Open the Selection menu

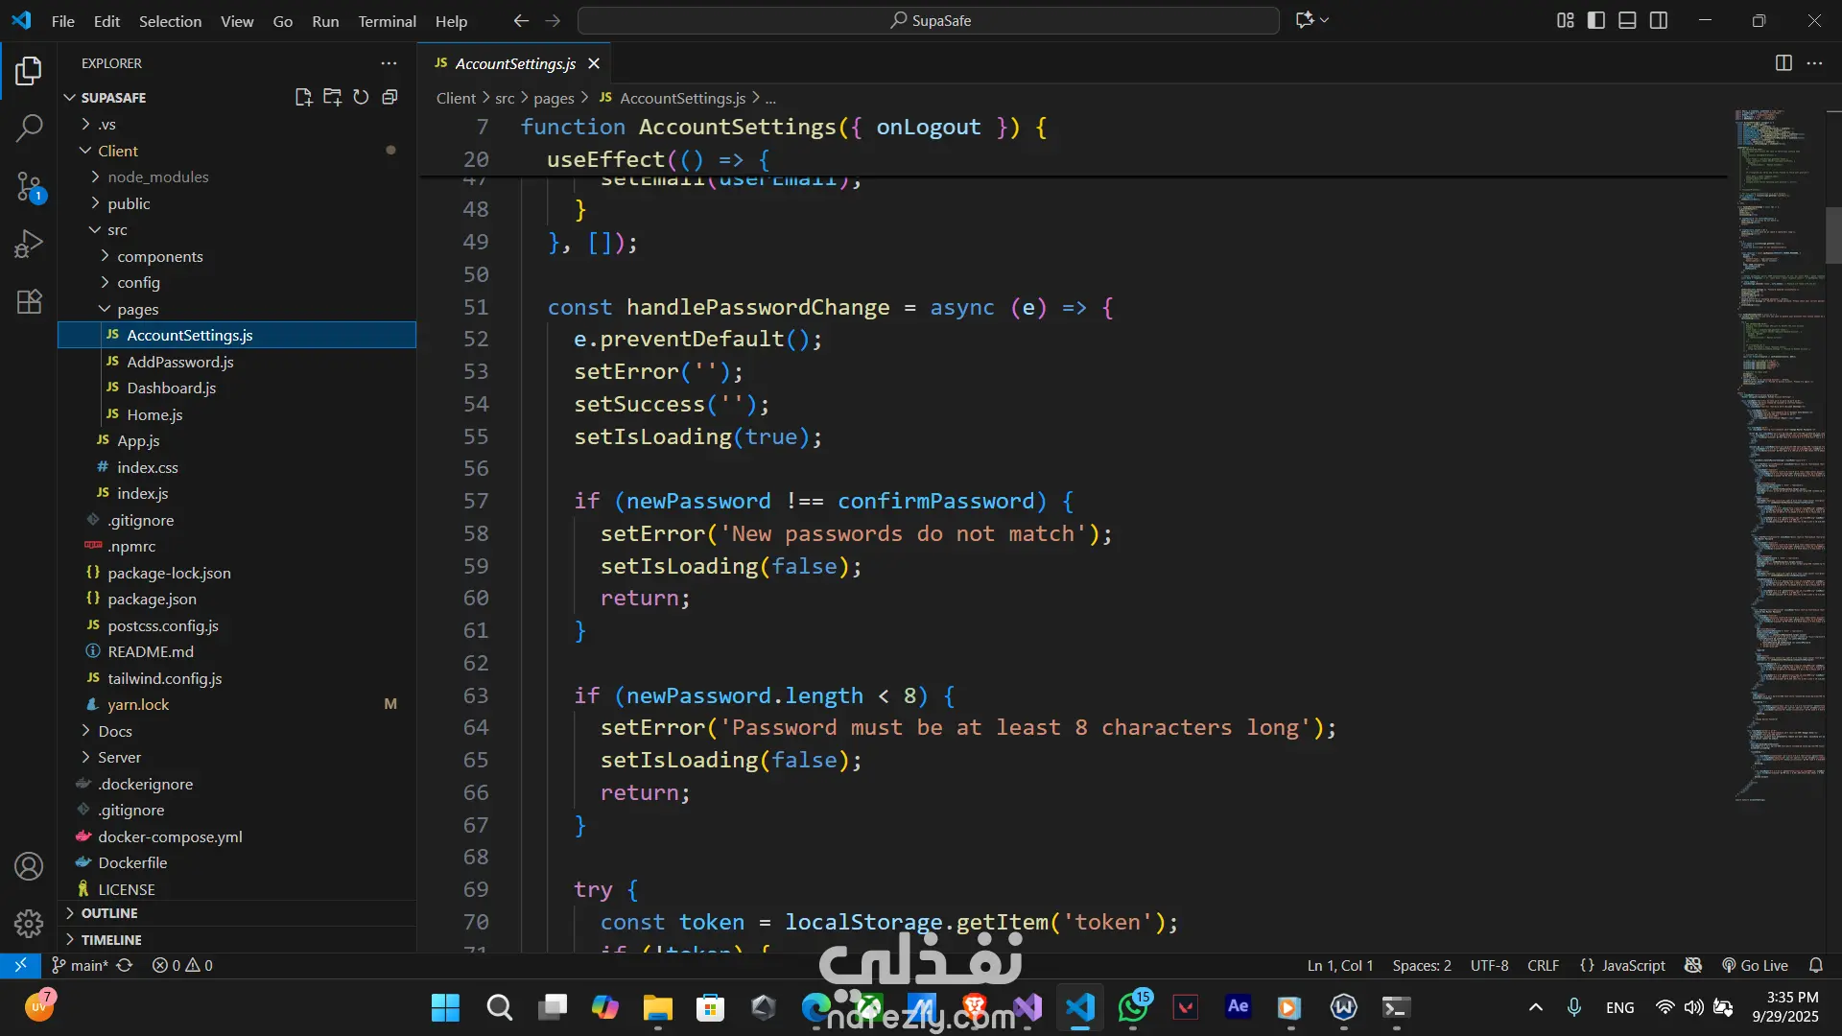[170, 21]
